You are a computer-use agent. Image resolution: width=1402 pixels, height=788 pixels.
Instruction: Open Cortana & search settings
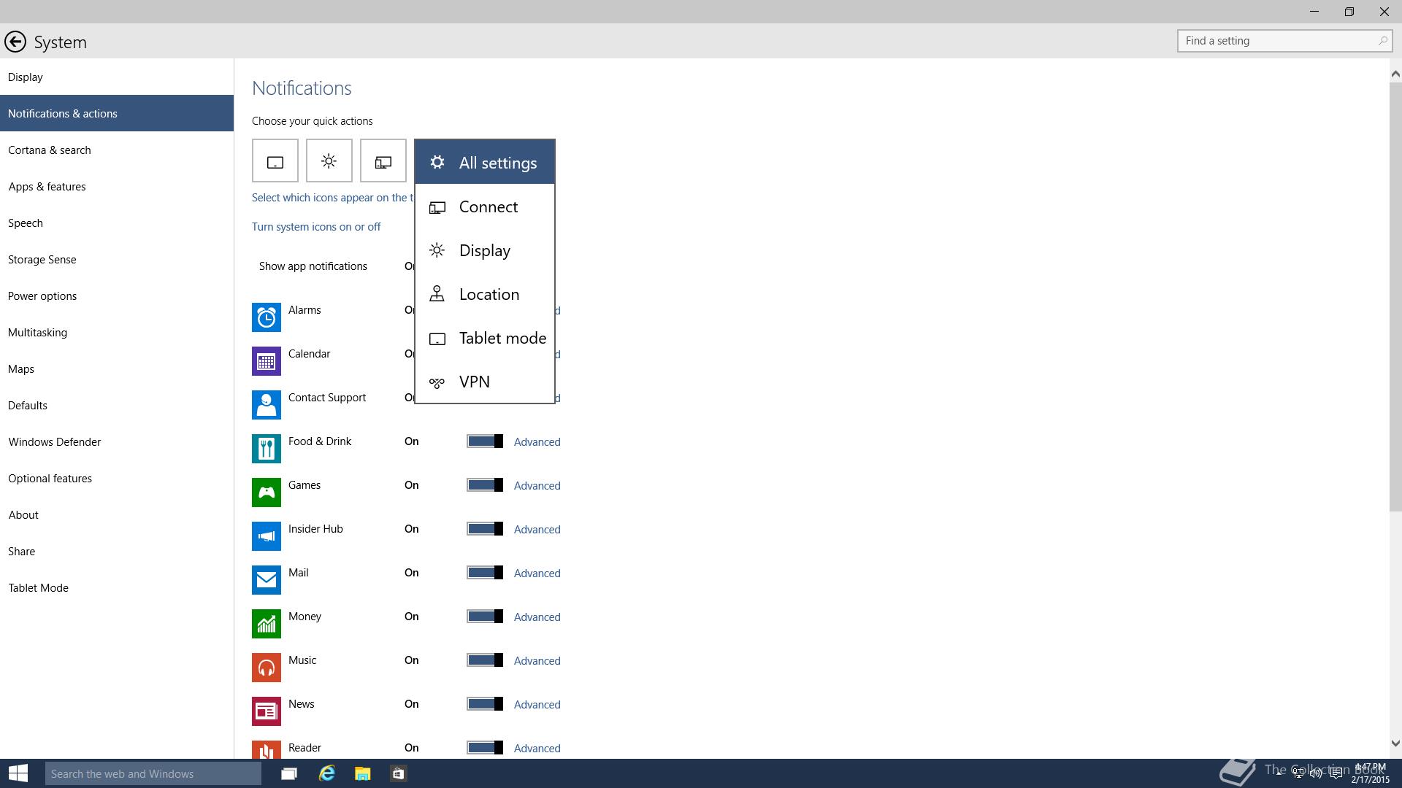pos(117,150)
